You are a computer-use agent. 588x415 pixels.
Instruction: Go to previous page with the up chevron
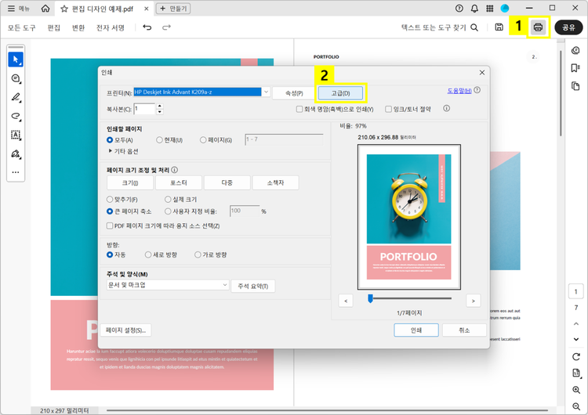pyautogui.click(x=576, y=323)
